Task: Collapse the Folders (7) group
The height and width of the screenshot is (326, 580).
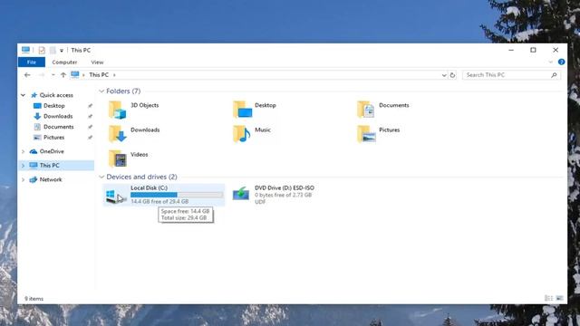Action: tap(101, 91)
